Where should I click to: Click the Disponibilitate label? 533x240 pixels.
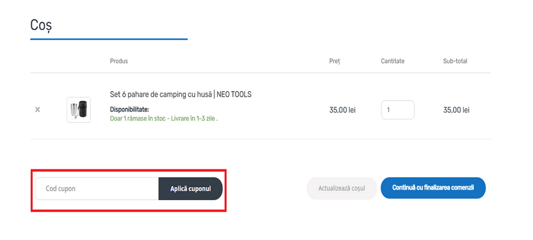click(129, 110)
